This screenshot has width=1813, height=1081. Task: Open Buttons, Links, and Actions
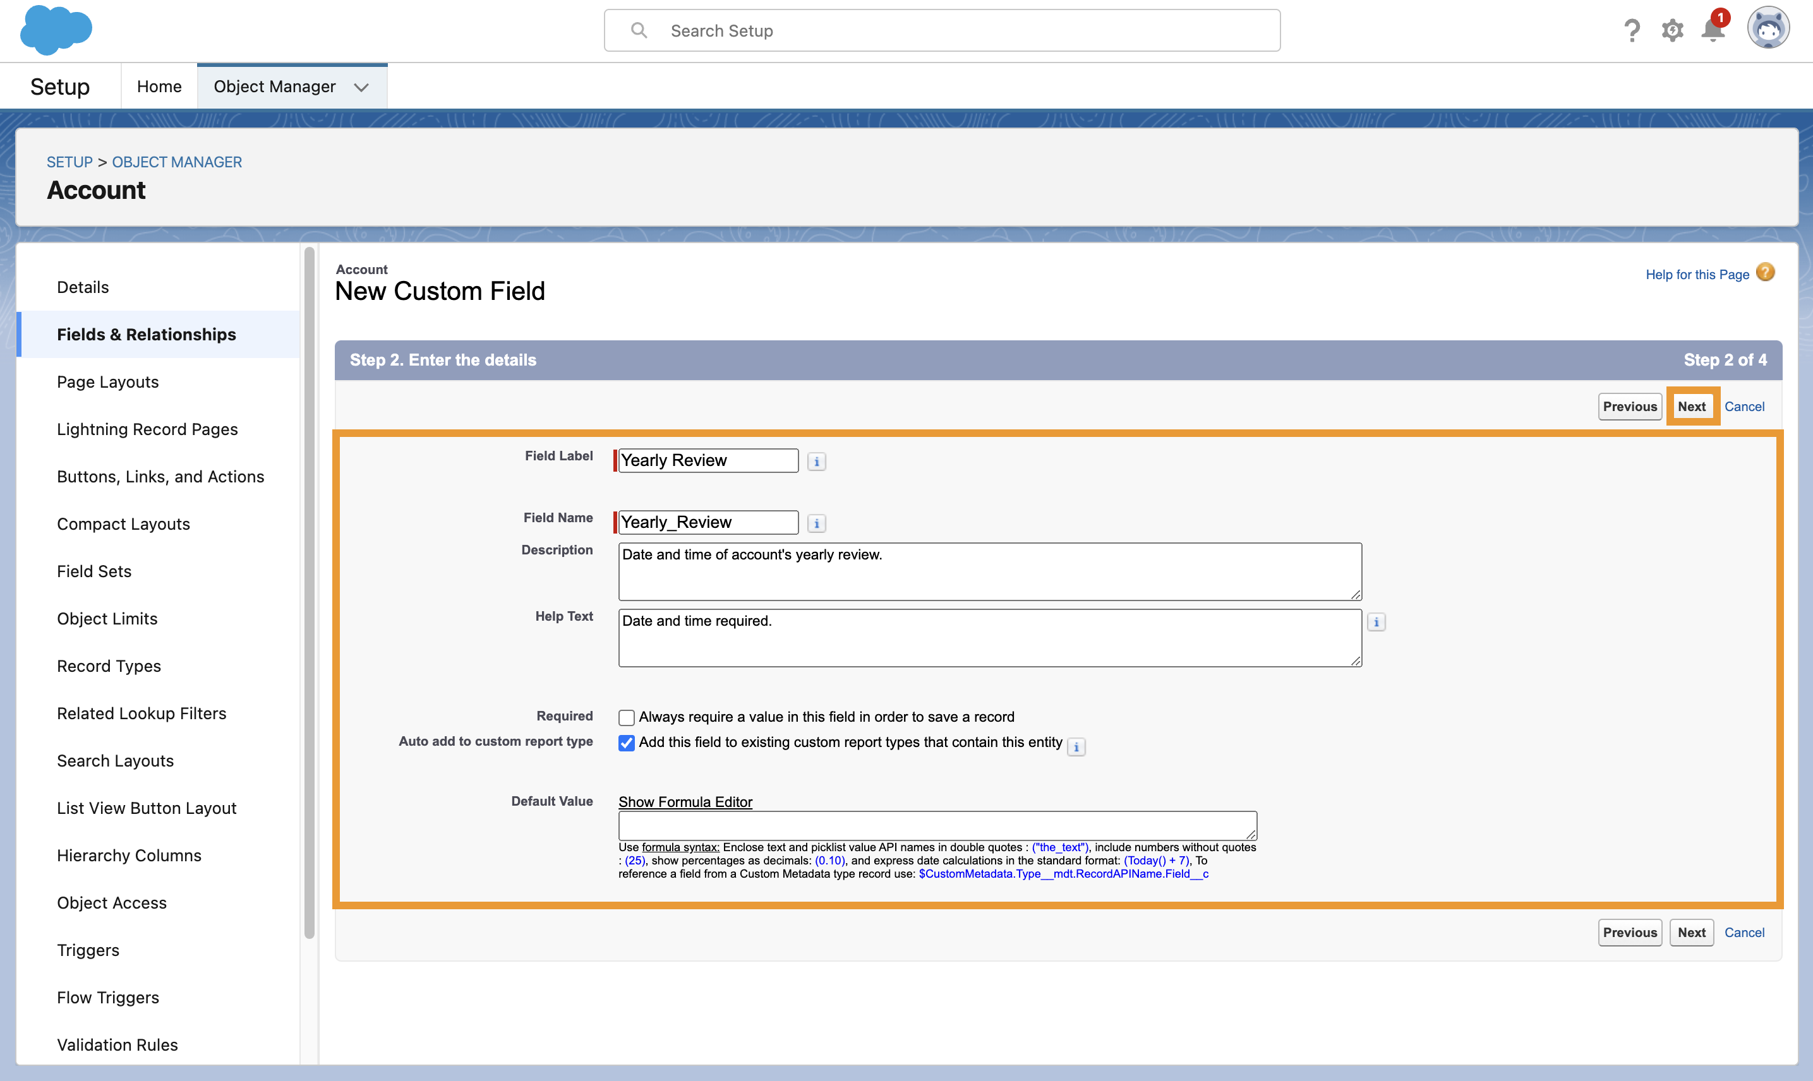click(160, 476)
